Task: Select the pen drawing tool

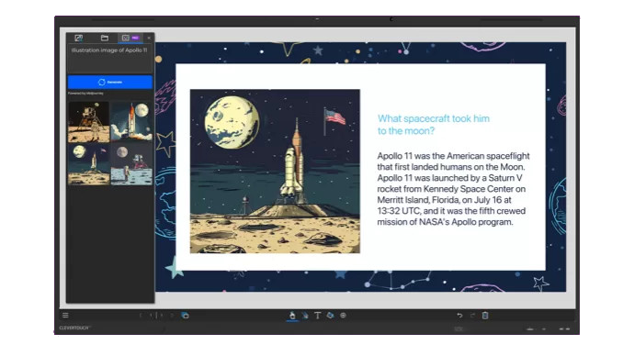Action: point(305,316)
